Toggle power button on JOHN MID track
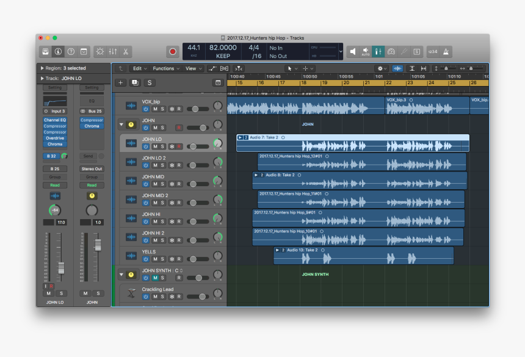 click(x=146, y=184)
